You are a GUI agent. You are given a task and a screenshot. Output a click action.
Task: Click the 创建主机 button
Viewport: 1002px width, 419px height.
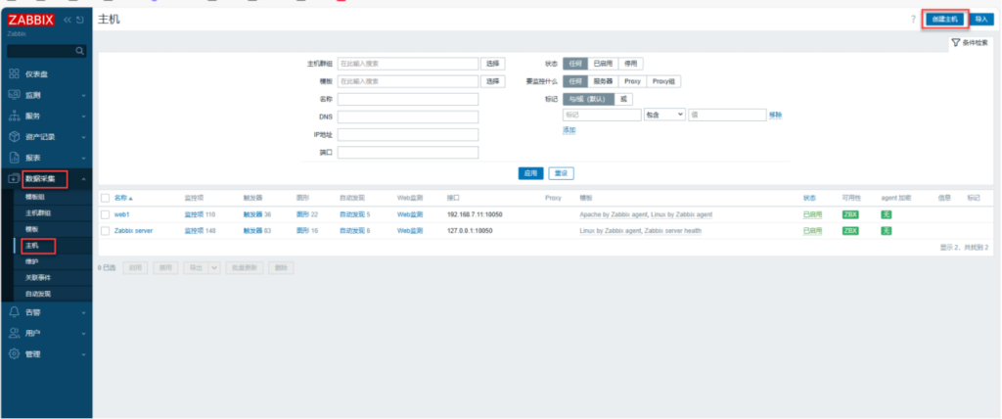945,19
